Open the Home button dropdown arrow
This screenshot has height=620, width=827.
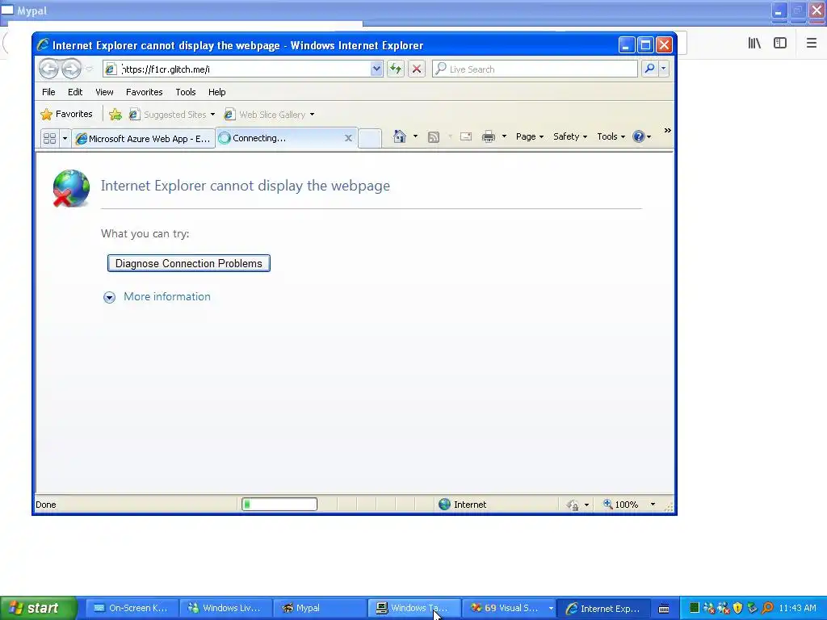pos(416,136)
